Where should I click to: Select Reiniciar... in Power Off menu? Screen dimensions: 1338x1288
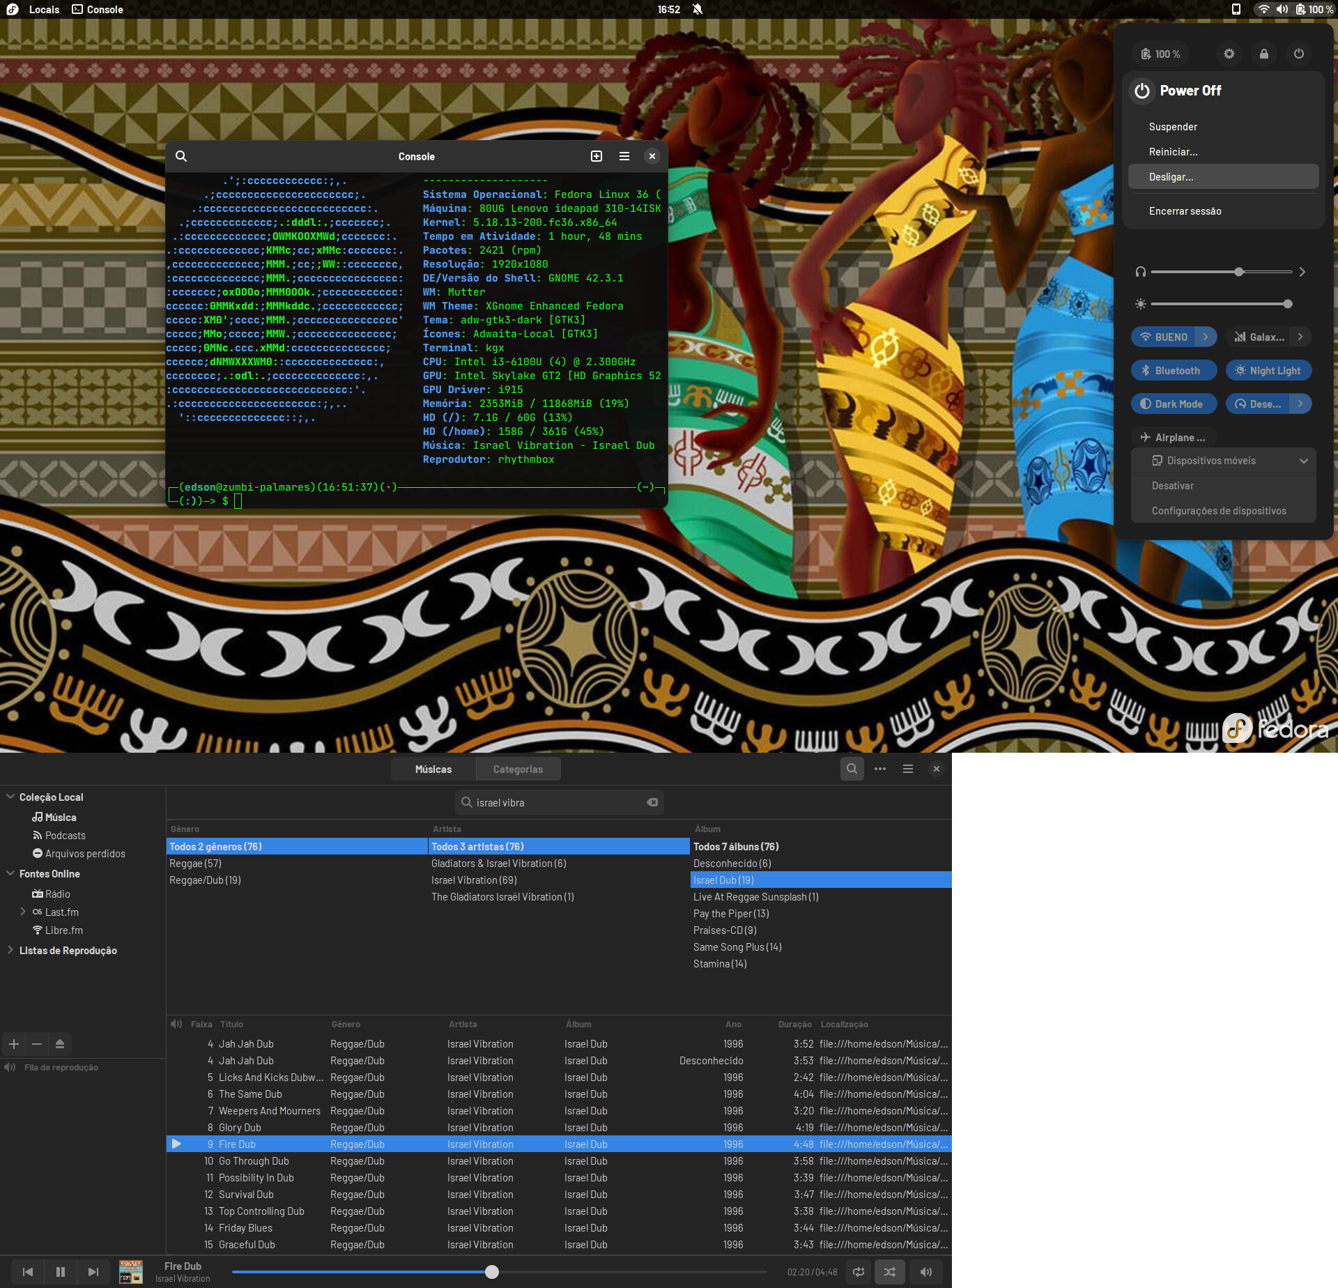point(1224,152)
